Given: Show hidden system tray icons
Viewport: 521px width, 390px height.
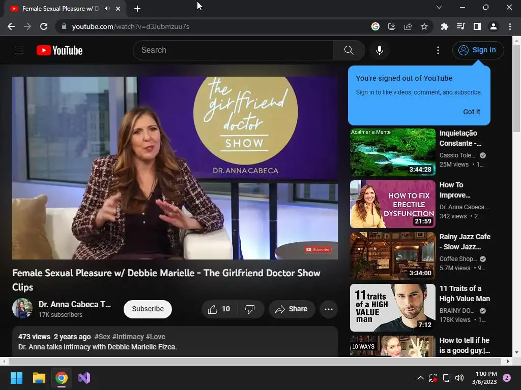Looking at the screenshot, I should pos(420,378).
